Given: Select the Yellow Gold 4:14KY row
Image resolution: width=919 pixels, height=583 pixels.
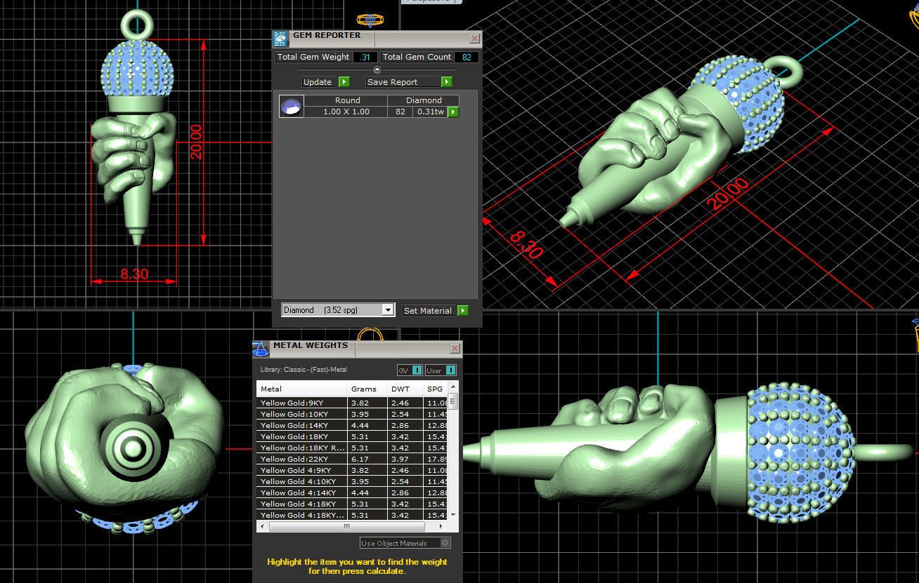Looking at the screenshot, I should (x=352, y=492).
